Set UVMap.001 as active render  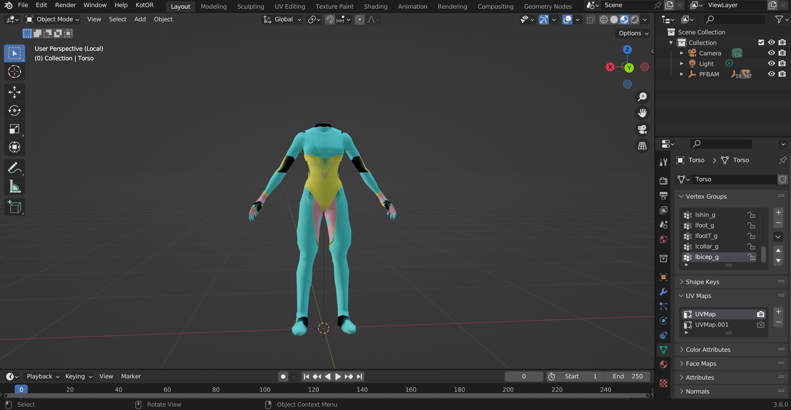point(760,325)
